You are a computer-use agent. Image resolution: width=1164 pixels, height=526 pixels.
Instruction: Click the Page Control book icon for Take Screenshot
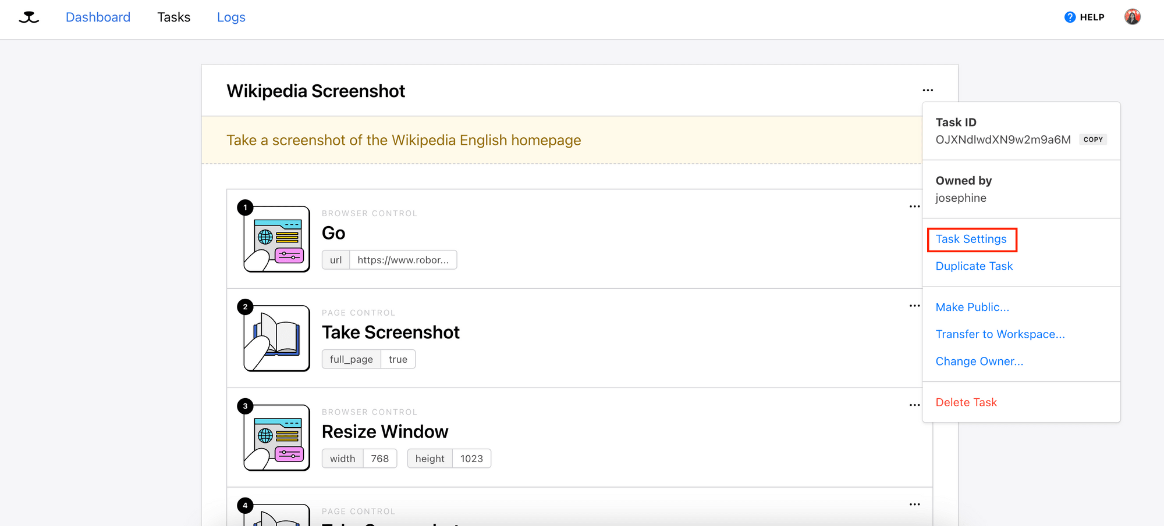tap(276, 338)
